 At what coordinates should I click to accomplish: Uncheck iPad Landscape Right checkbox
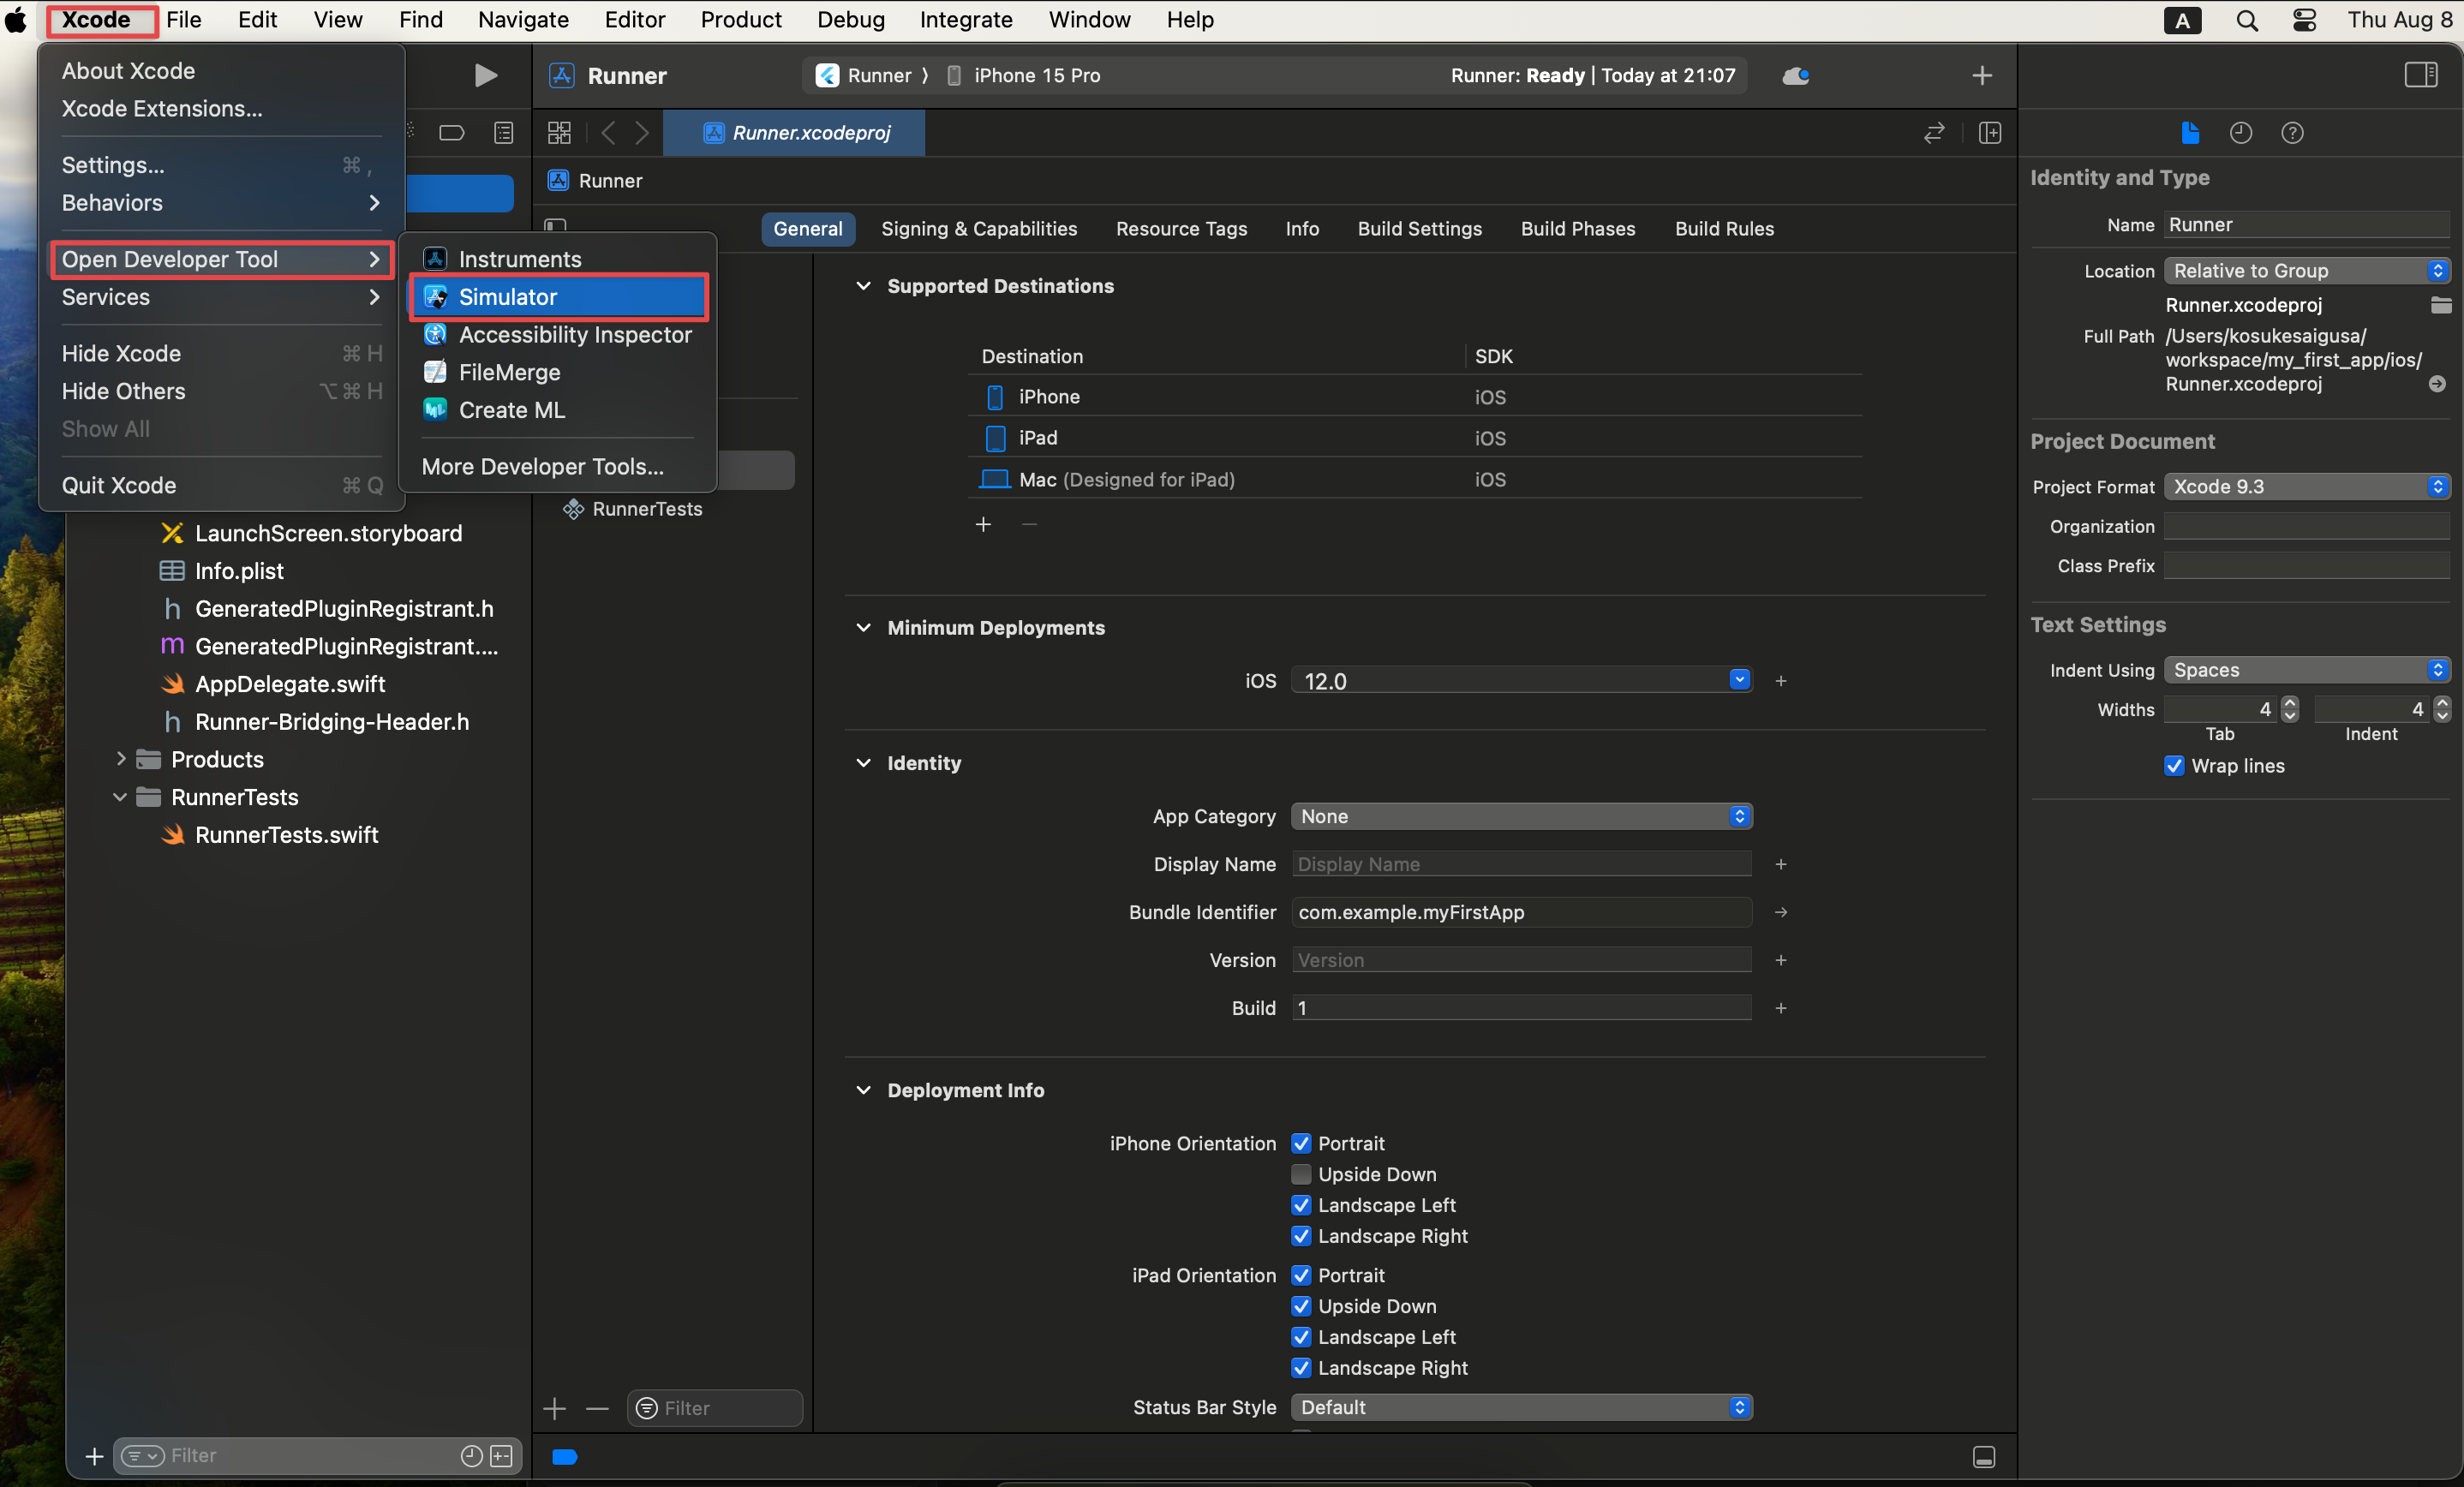(x=1300, y=1368)
